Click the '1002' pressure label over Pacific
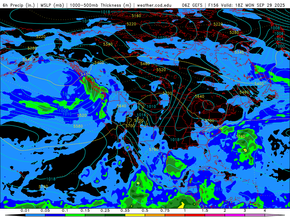Screen dimensions: 290x217 [x=67, y=94]
